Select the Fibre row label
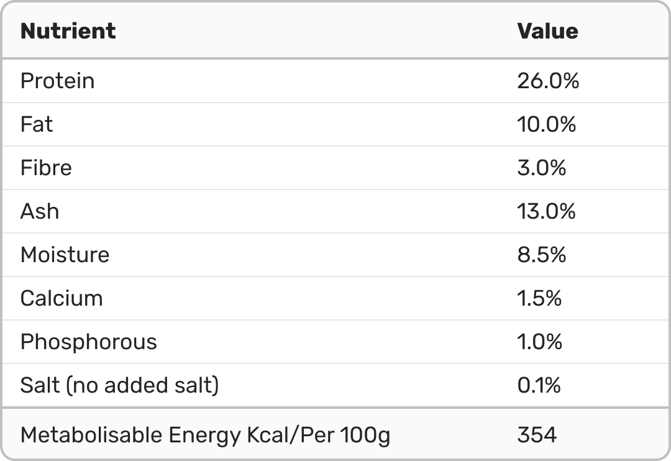671x461 pixels. coord(46,168)
